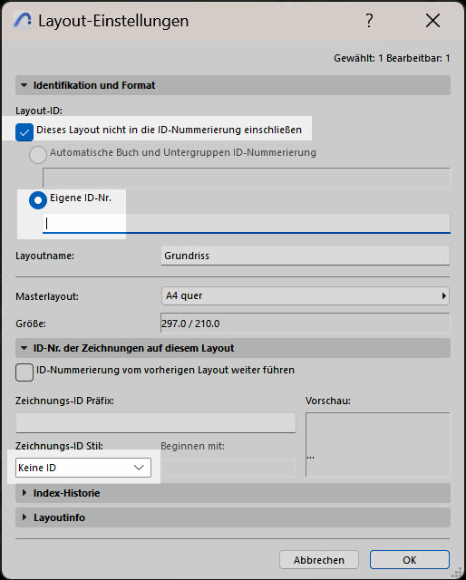Open the Masterlayout 'A4 quer' popup

(306, 296)
